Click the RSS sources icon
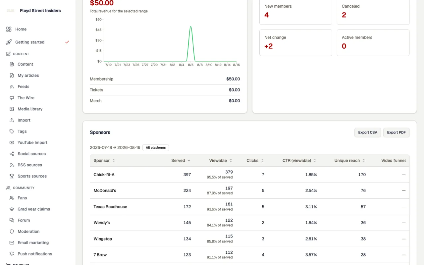The height and width of the screenshot is (265, 424). 12,165
